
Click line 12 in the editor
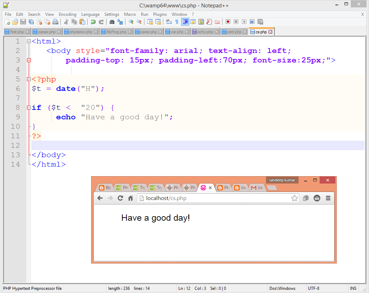(x=198, y=145)
